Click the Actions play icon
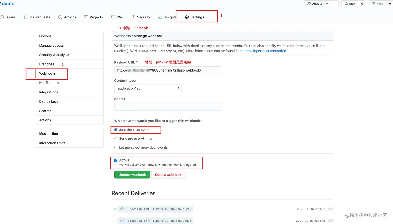Screen dimensions: 393x224 click(x=60, y=17)
